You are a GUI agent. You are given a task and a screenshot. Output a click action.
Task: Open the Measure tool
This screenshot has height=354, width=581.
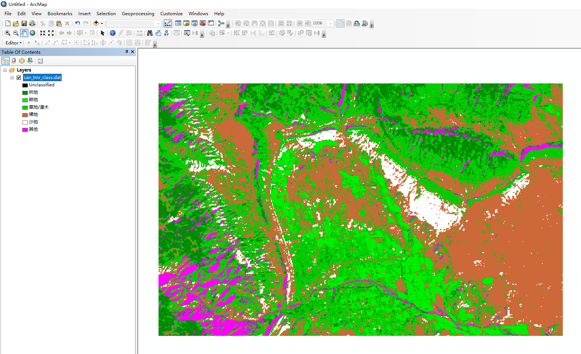point(140,33)
